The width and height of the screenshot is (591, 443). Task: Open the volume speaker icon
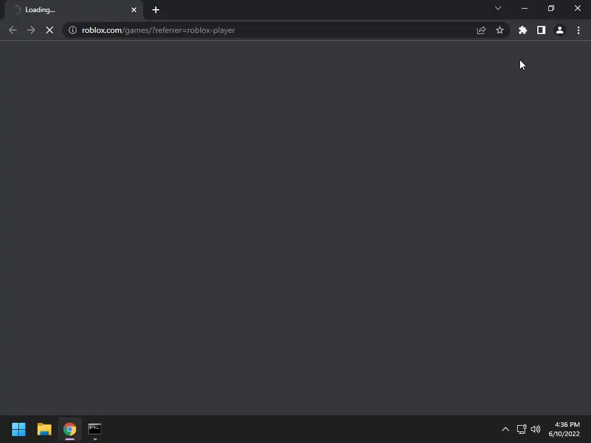[536, 429]
